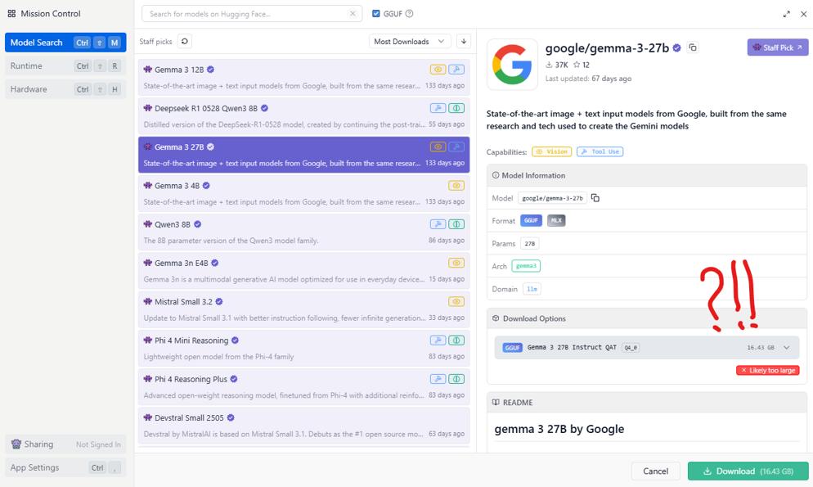The width and height of the screenshot is (813, 487).
Task: Open the Sharing section
Action: [65, 444]
